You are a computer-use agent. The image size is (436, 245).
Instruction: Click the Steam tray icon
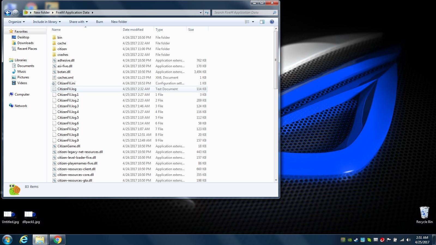click(356, 240)
